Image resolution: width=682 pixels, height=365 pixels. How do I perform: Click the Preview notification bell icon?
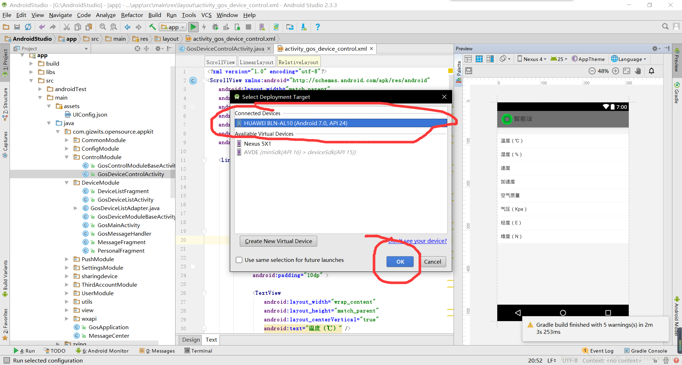tap(651, 71)
